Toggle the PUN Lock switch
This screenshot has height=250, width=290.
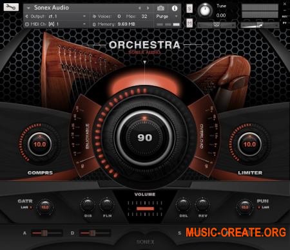(x=259, y=208)
